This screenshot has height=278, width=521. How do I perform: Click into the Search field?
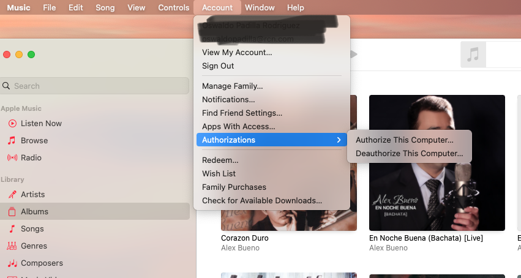[x=95, y=86]
